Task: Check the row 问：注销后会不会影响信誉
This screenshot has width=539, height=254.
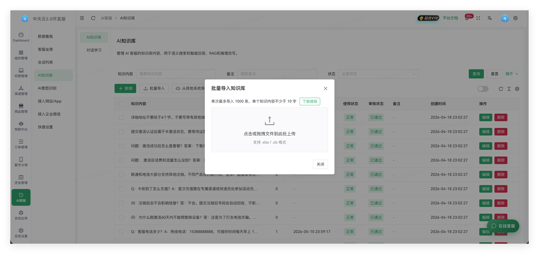Action: [x=122, y=203]
